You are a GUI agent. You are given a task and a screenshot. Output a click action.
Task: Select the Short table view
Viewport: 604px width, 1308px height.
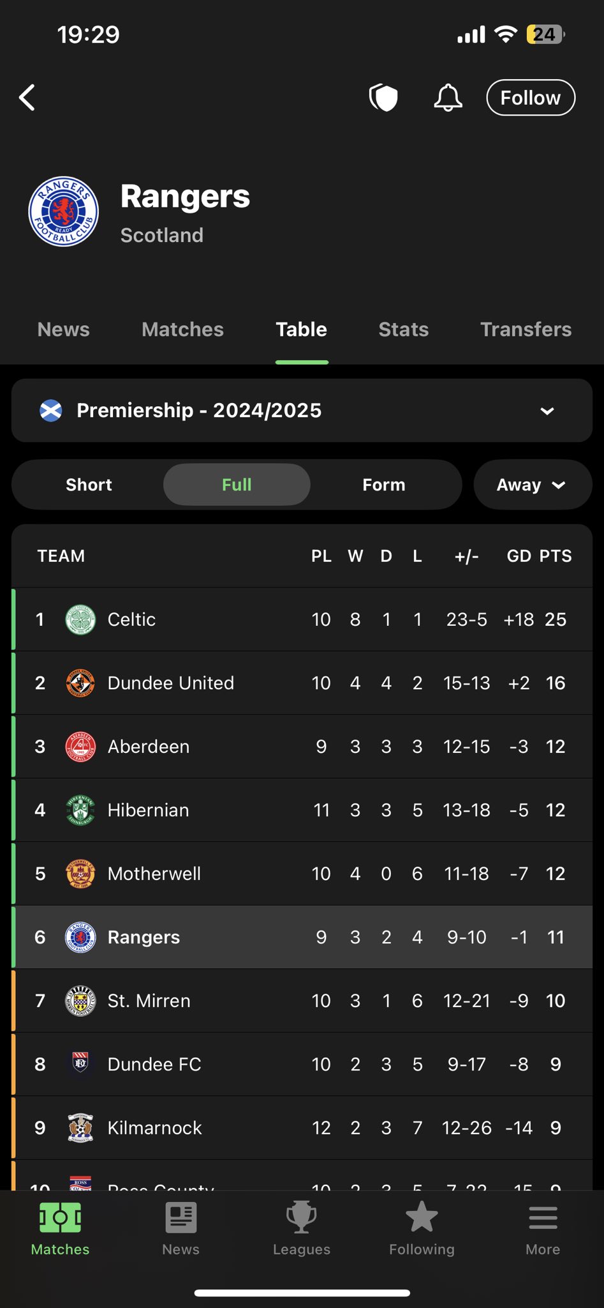tap(89, 485)
